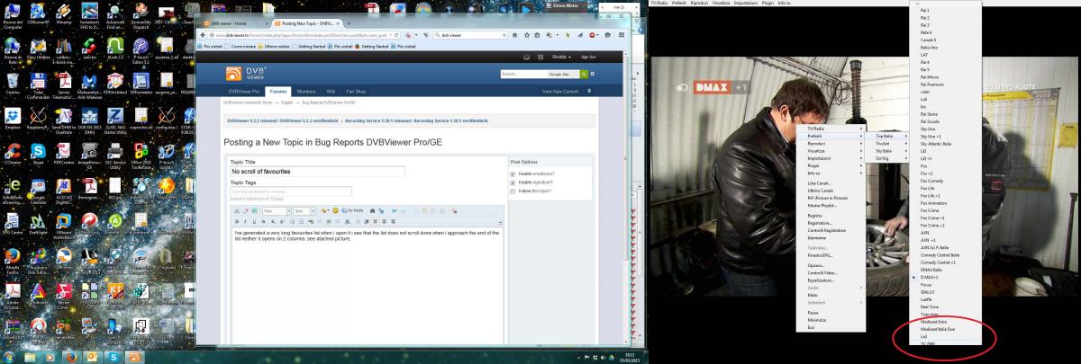Open the Size dropdown in editor
Screen dimensions: 1081x364
[x=304, y=210]
